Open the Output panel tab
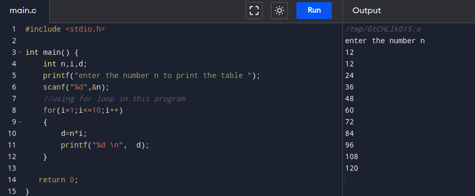This screenshot has height=196, width=475. point(367,11)
